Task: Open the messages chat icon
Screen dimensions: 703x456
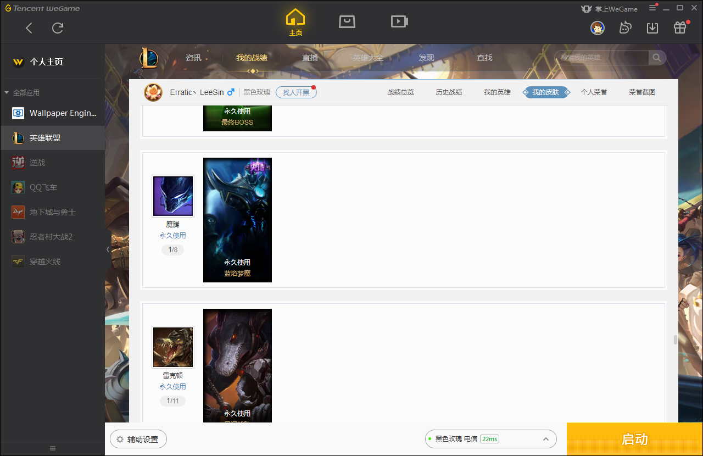Action: click(625, 28)
